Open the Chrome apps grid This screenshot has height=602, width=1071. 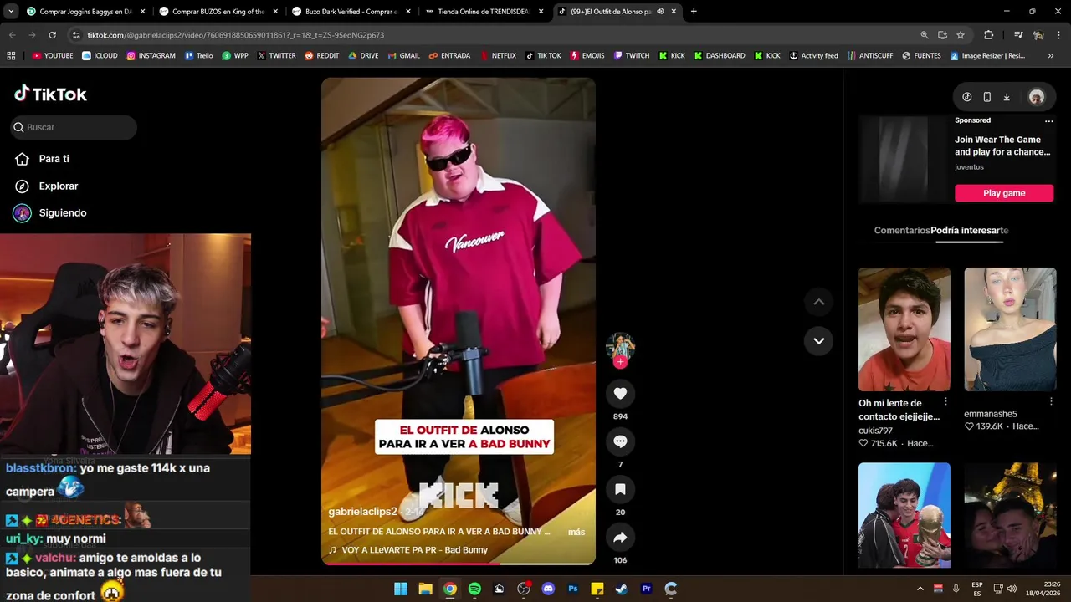coord(11,56)
